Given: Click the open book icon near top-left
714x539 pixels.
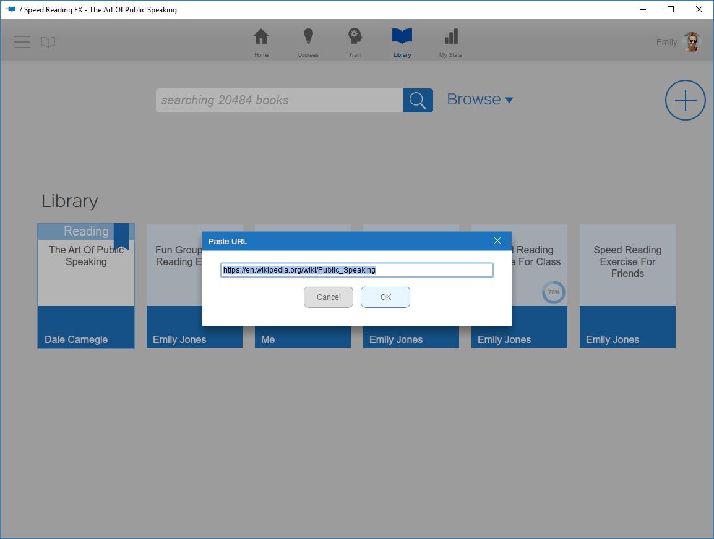Looking at the screenshot, I should click(x=48, y=42).
